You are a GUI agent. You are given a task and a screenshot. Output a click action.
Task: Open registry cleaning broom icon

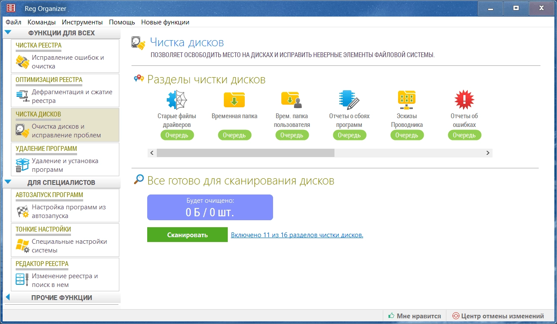click(x=22, y=62)
